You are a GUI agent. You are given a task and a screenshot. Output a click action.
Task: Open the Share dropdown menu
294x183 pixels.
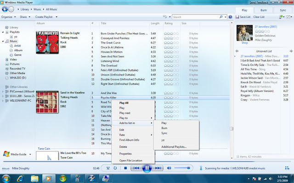coord(25,17)
